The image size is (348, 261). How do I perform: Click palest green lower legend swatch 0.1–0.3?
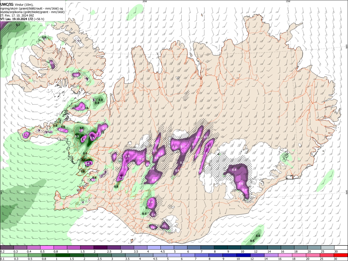pos(7,255)
